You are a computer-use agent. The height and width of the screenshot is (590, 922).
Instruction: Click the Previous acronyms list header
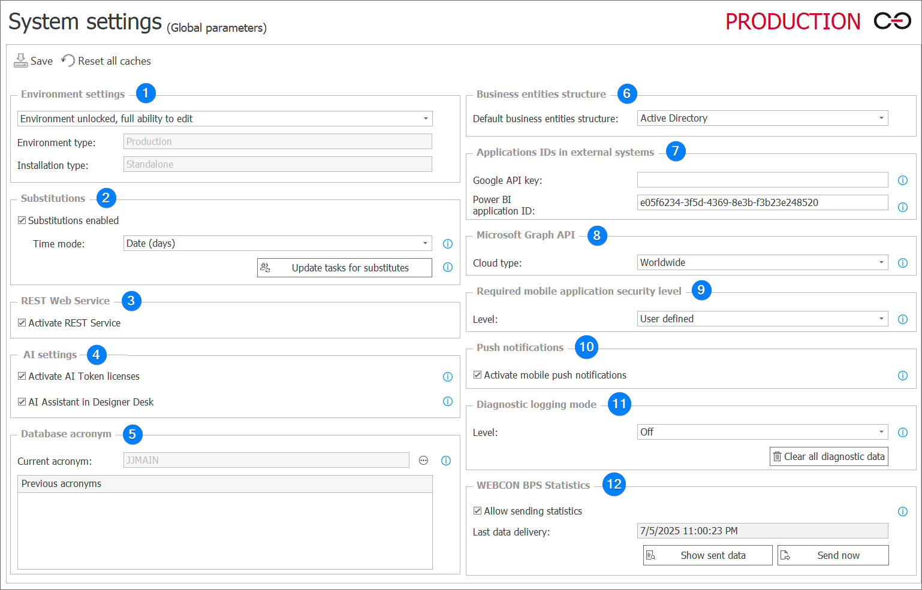225,484
